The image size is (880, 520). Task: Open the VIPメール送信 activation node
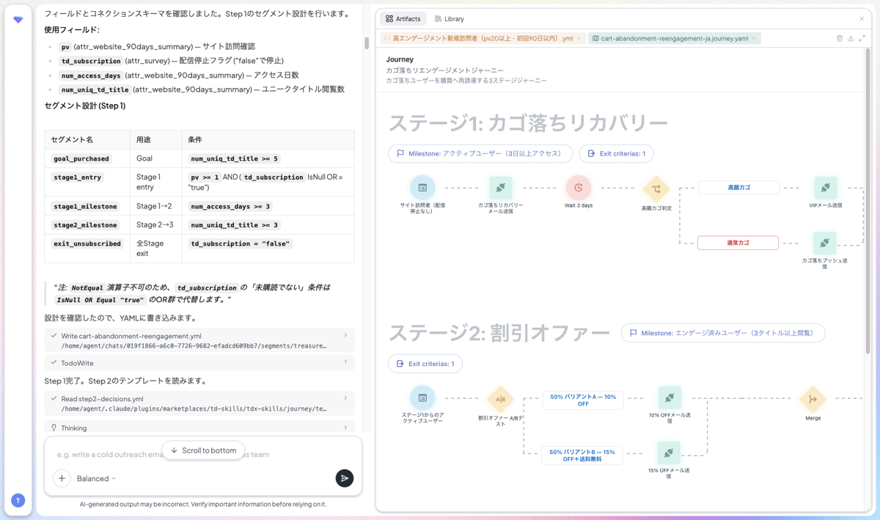pyautogui.click(x=825, y=188)
